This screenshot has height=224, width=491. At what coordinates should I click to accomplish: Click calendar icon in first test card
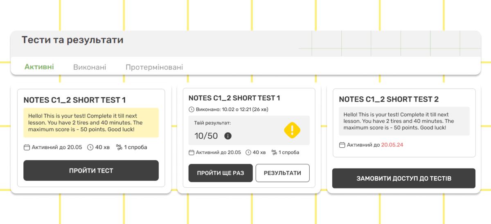(27, 147)
